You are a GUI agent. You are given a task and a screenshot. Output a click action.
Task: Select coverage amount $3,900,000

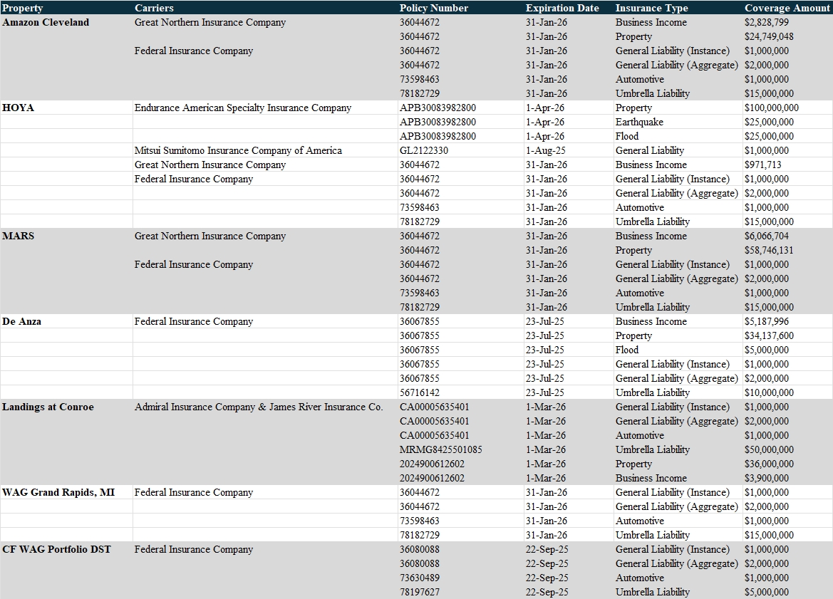767,478
